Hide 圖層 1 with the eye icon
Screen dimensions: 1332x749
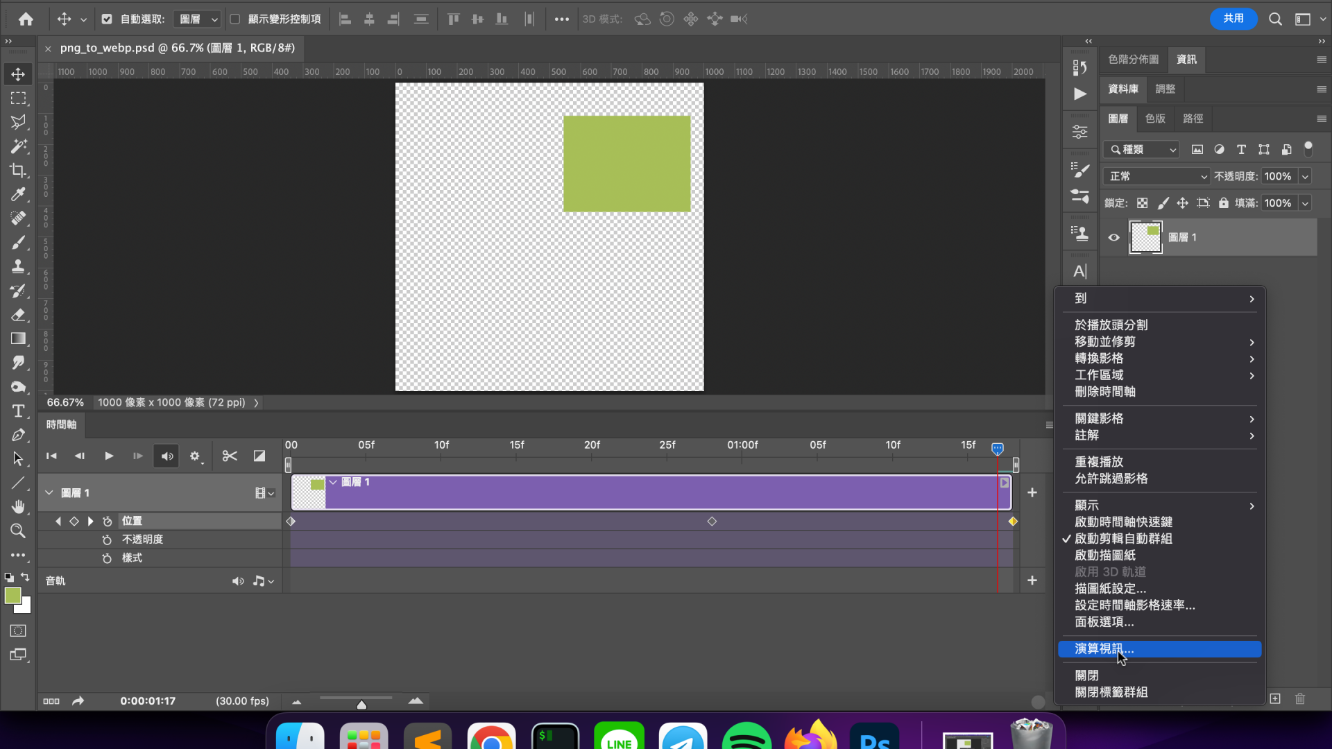point(1114,237)
